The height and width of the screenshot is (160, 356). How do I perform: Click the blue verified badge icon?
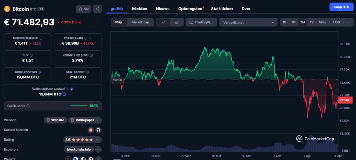click(x=72, y=89)
